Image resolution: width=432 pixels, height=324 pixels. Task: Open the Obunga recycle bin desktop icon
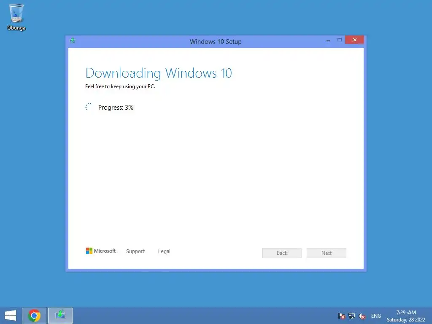[16, 17]
